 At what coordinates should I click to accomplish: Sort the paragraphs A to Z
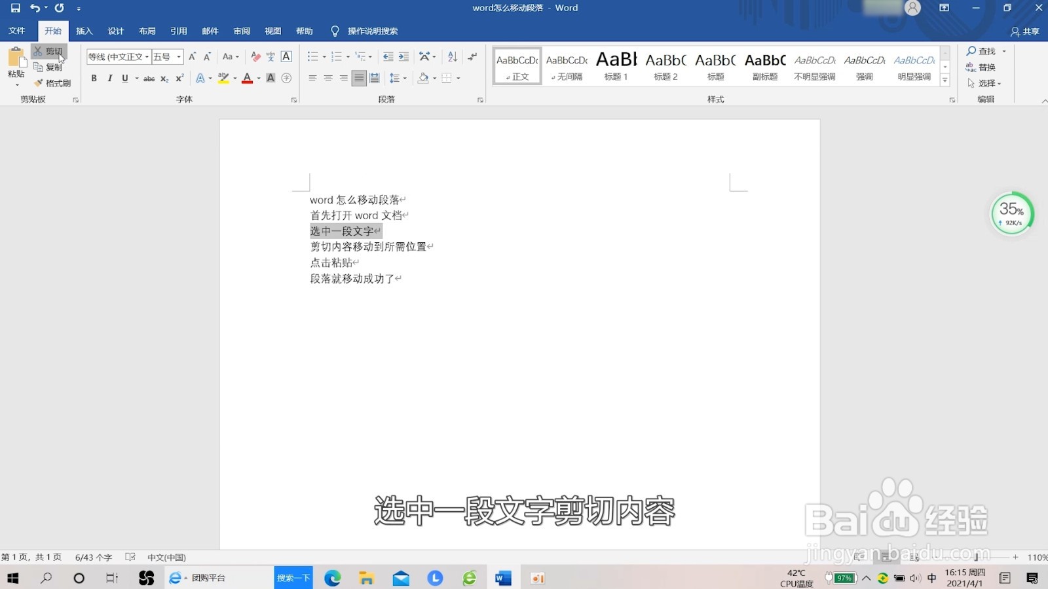tap(452, 57)
